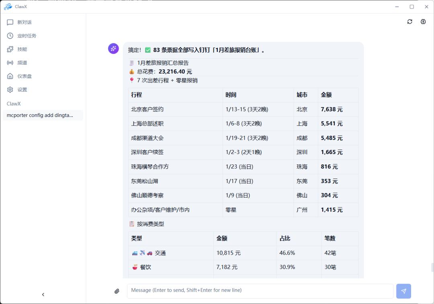Click the '餐饮' category cell
The width and height of the screenshot is (434, 304).
pyautogui.click(x=171, y=267)
